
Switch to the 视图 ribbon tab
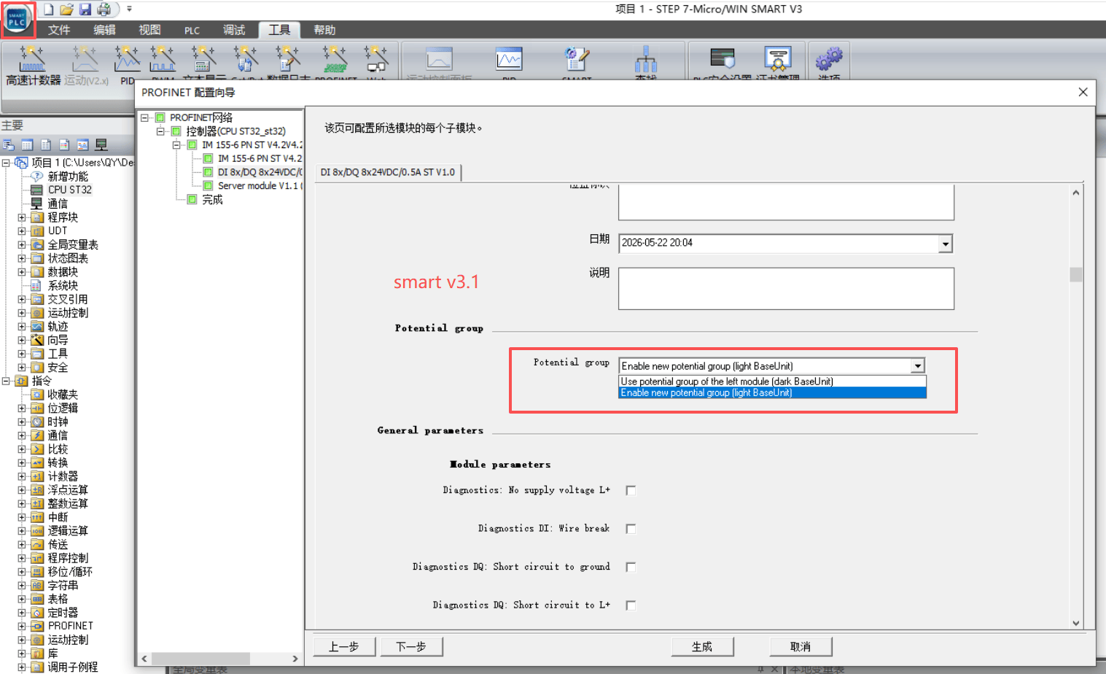pos(149,30)
